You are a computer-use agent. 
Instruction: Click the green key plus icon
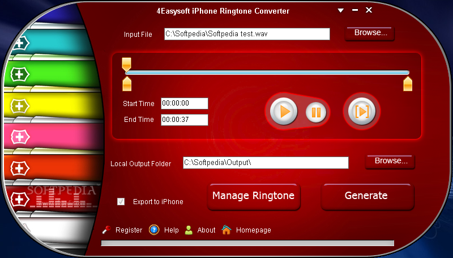pos(20,75)
